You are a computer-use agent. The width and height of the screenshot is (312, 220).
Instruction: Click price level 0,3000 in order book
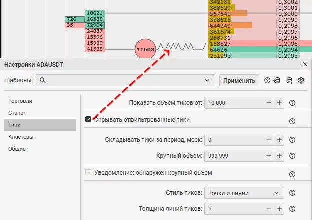pyautogui.click(x=288, y=14)
